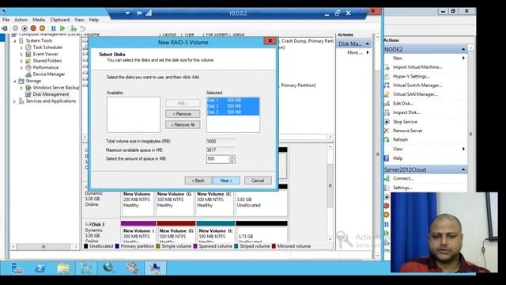Pause the virtual machine from toolbar
506x285 pixels.
point(53,28)
